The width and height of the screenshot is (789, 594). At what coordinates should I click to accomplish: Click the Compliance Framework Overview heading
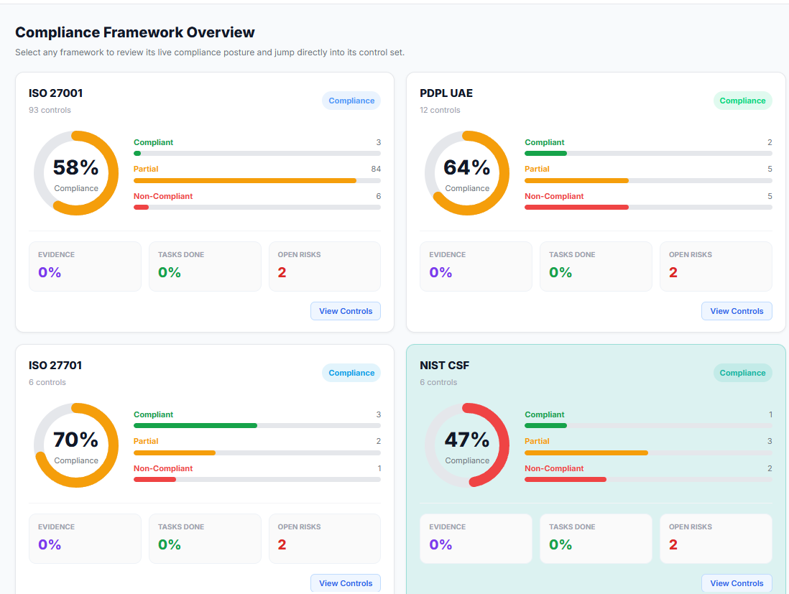pos(135,32)
